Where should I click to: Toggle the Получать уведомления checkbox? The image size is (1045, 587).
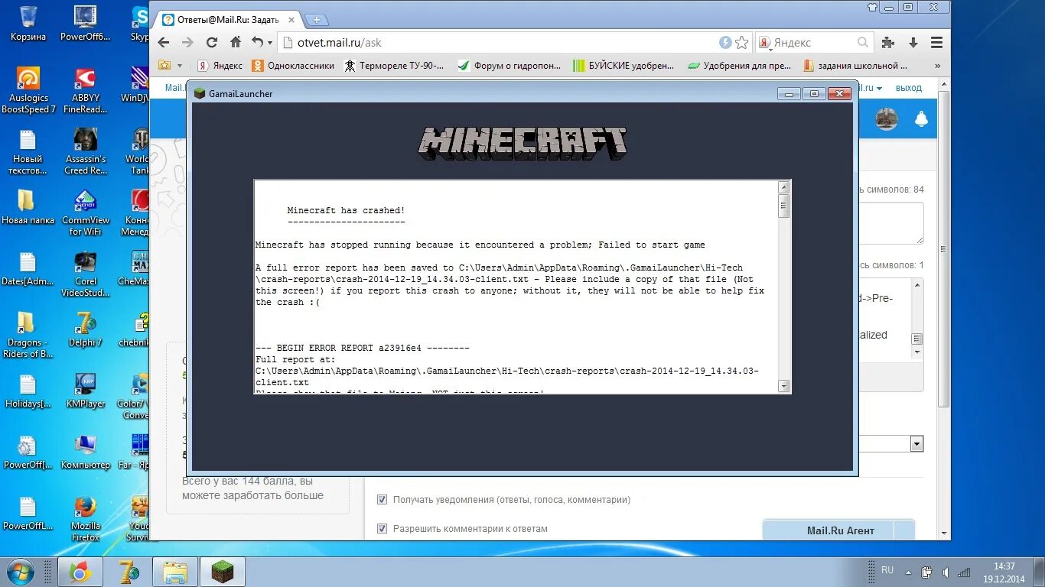(383, 500)
